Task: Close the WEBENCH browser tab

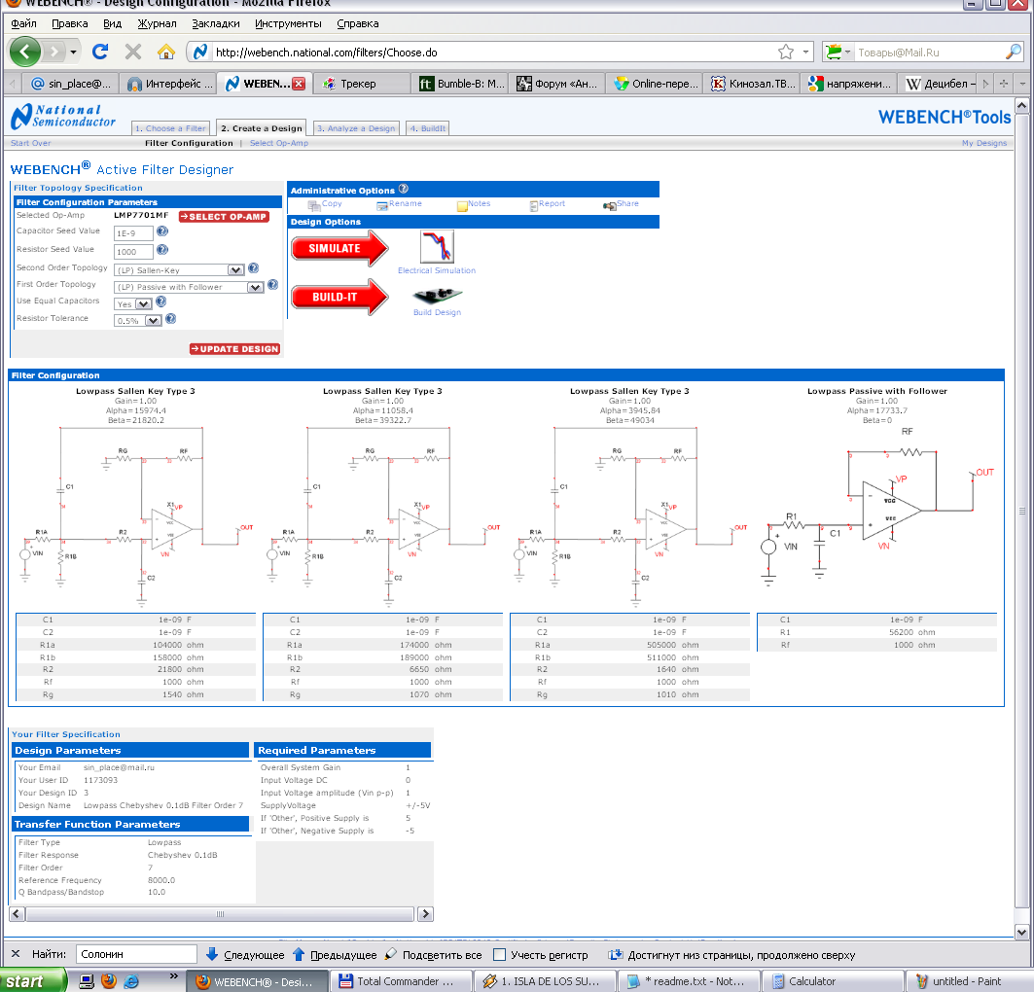Action: (x=299, y=84)
